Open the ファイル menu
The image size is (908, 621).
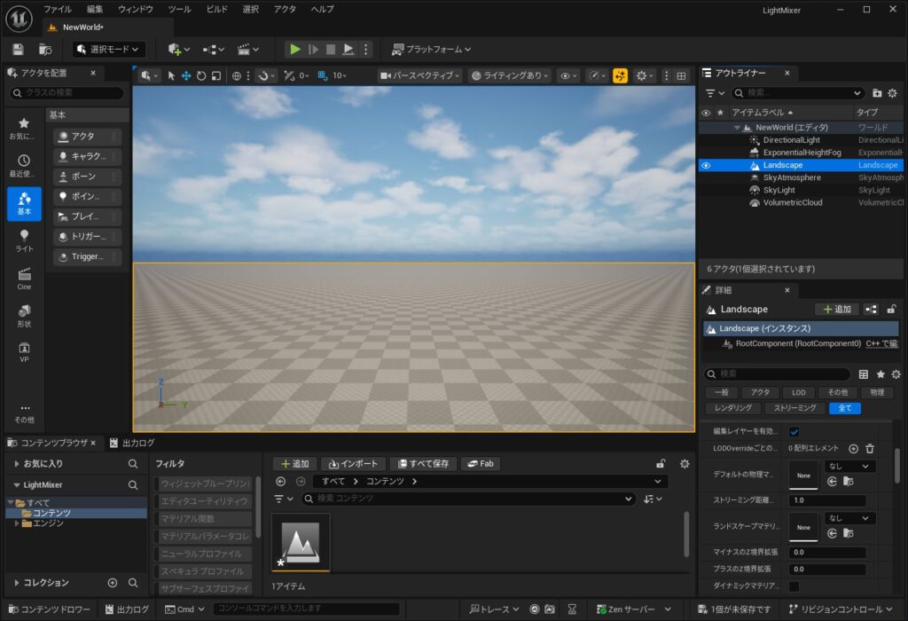tap(58, 9)
